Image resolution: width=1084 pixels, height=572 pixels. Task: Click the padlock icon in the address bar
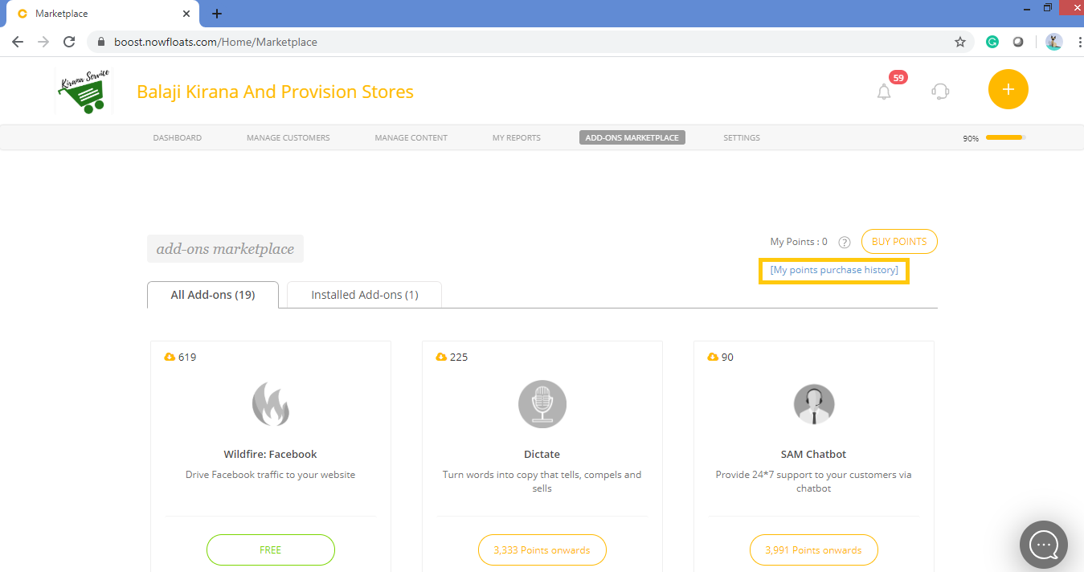coord(101,41)
